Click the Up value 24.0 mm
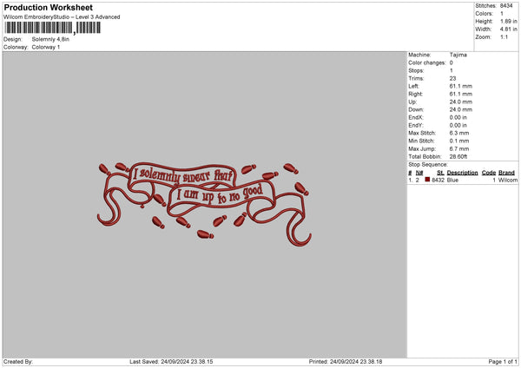The height and width of the screenshot is (368, 521). [461, 102]
